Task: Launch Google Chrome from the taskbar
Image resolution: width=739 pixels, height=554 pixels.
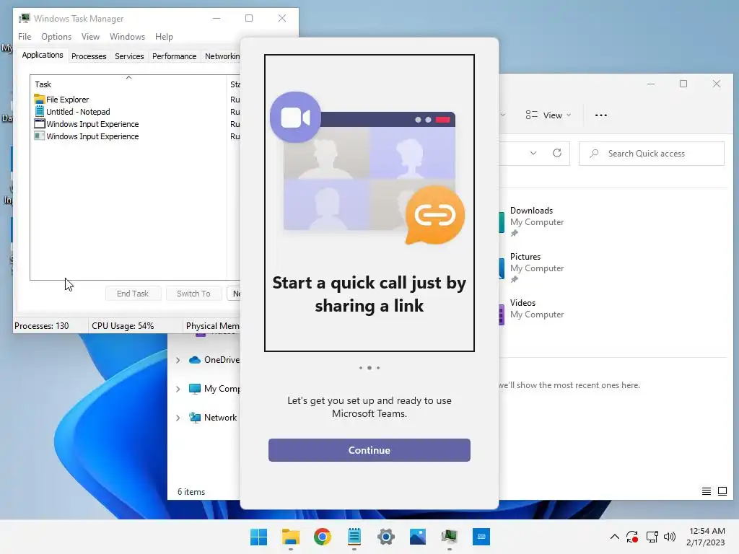Action: [x=323, y=537]
